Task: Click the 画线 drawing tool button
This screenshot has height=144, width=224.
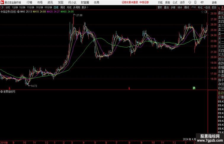Action: pos(187,7)
